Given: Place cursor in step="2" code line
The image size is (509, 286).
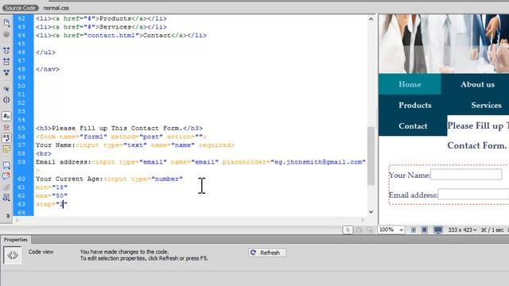Looking at the screenshot, I should pyautogui.click(x=52, y=204).
